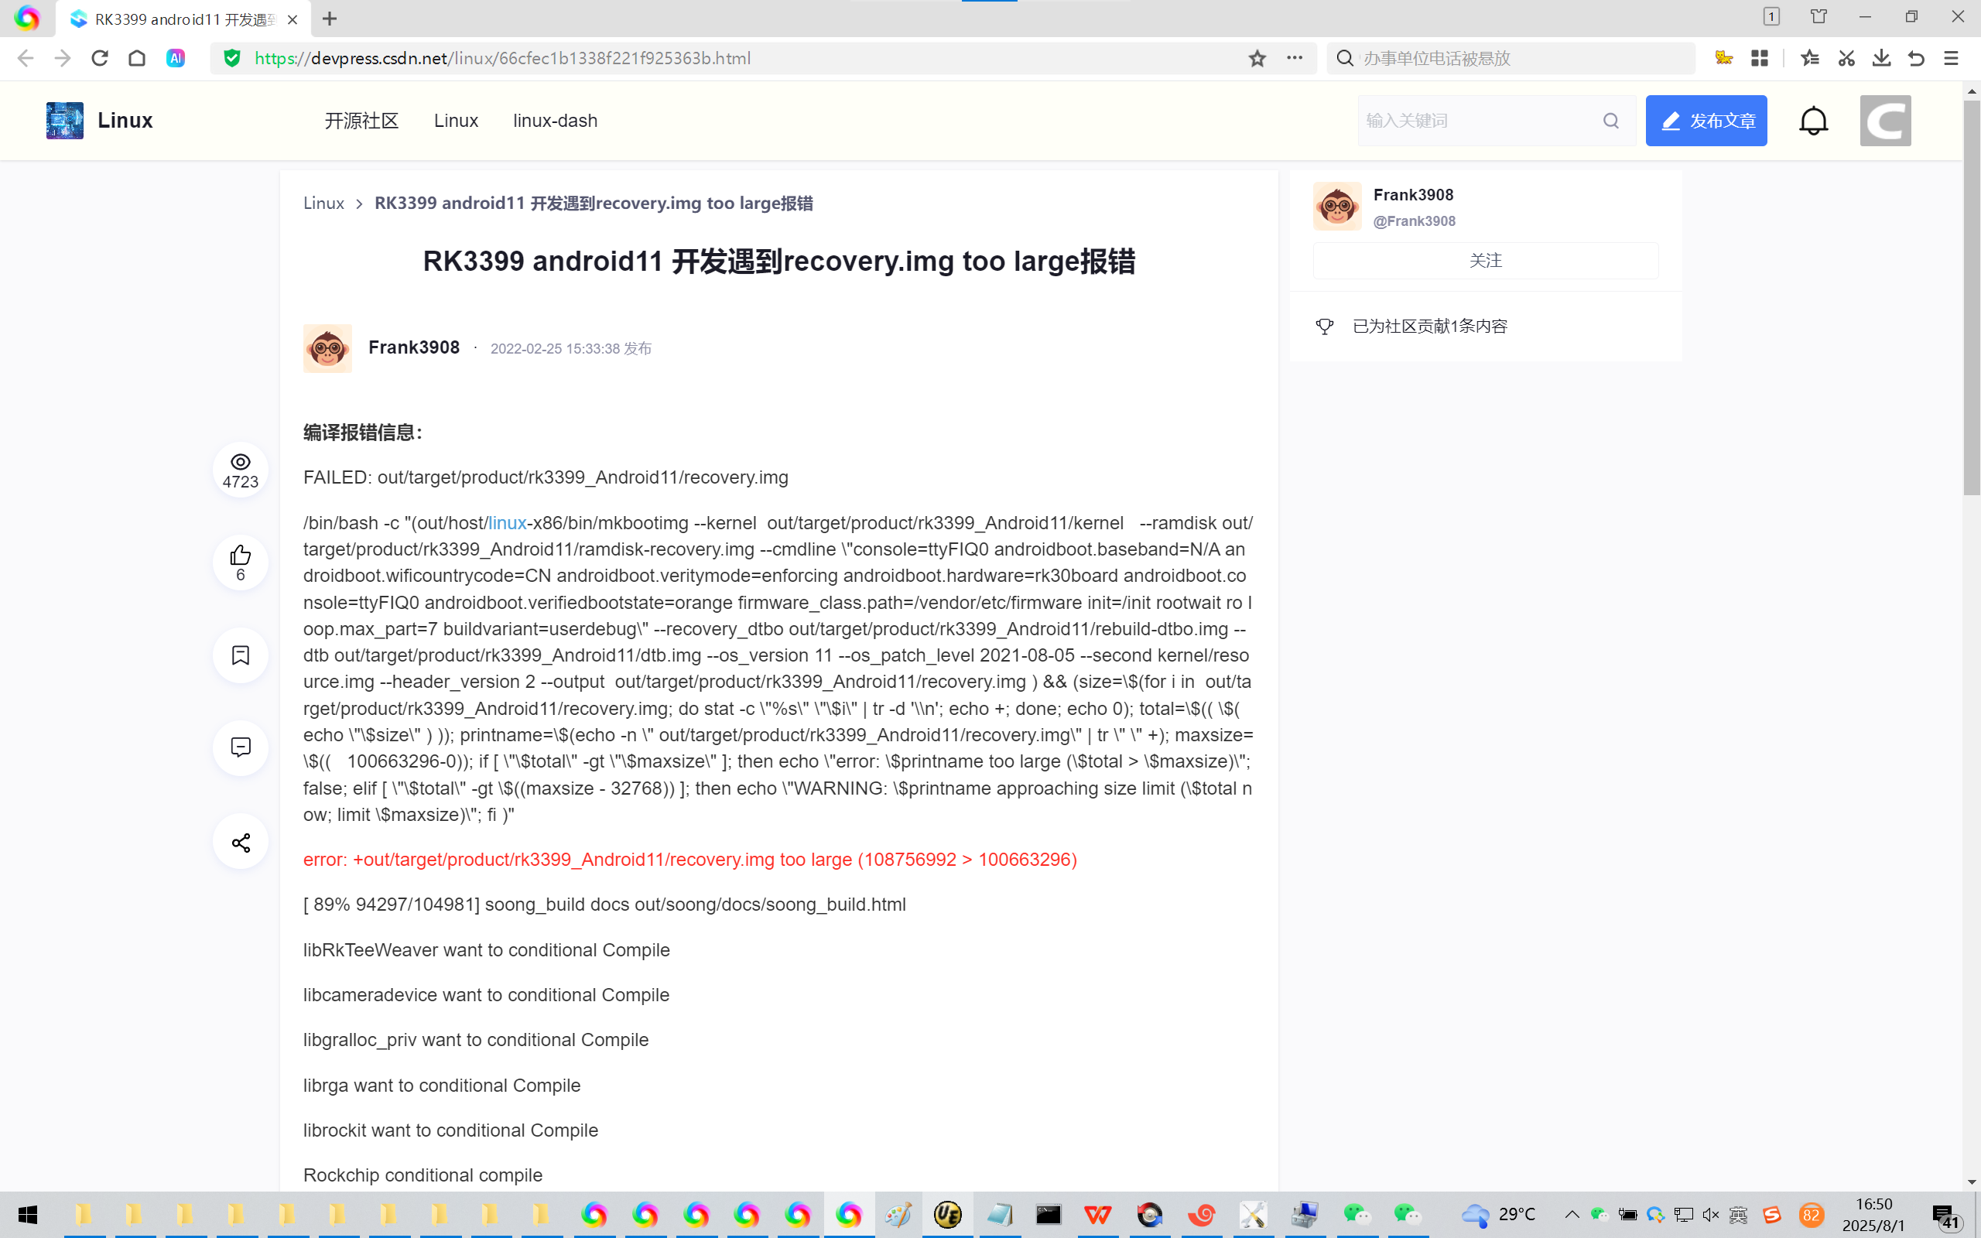This screenshot has width=1981, height=1238.
Task: Click the notification bell icon
Action: point(1813,121)
